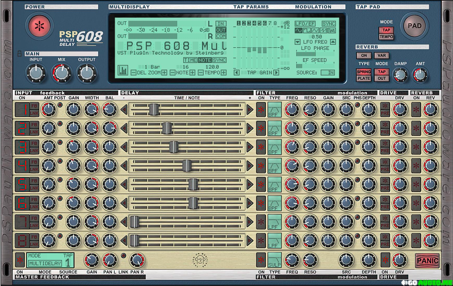Toggle tap 1 filter ON switch
The width and height of the screenshot is (453, 286).
click(261, 109)
